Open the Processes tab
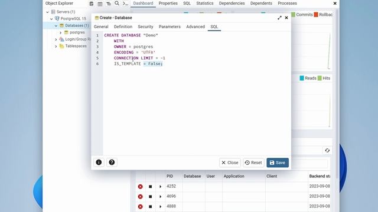Image resolution: width=378 pixels, height=212 pixels. point(287,4)
